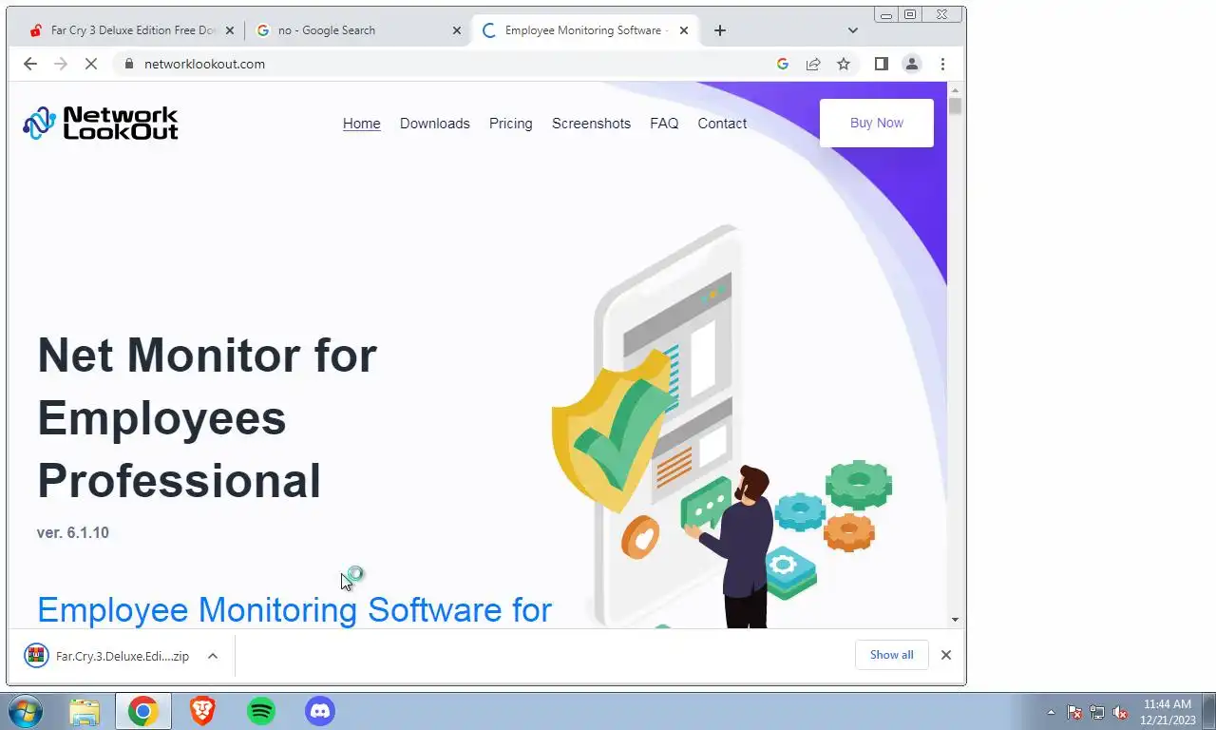Close the downloads bar
The width and height of the screenshot is (1216, 730).
pyautogui.click(x=946, y=655)
